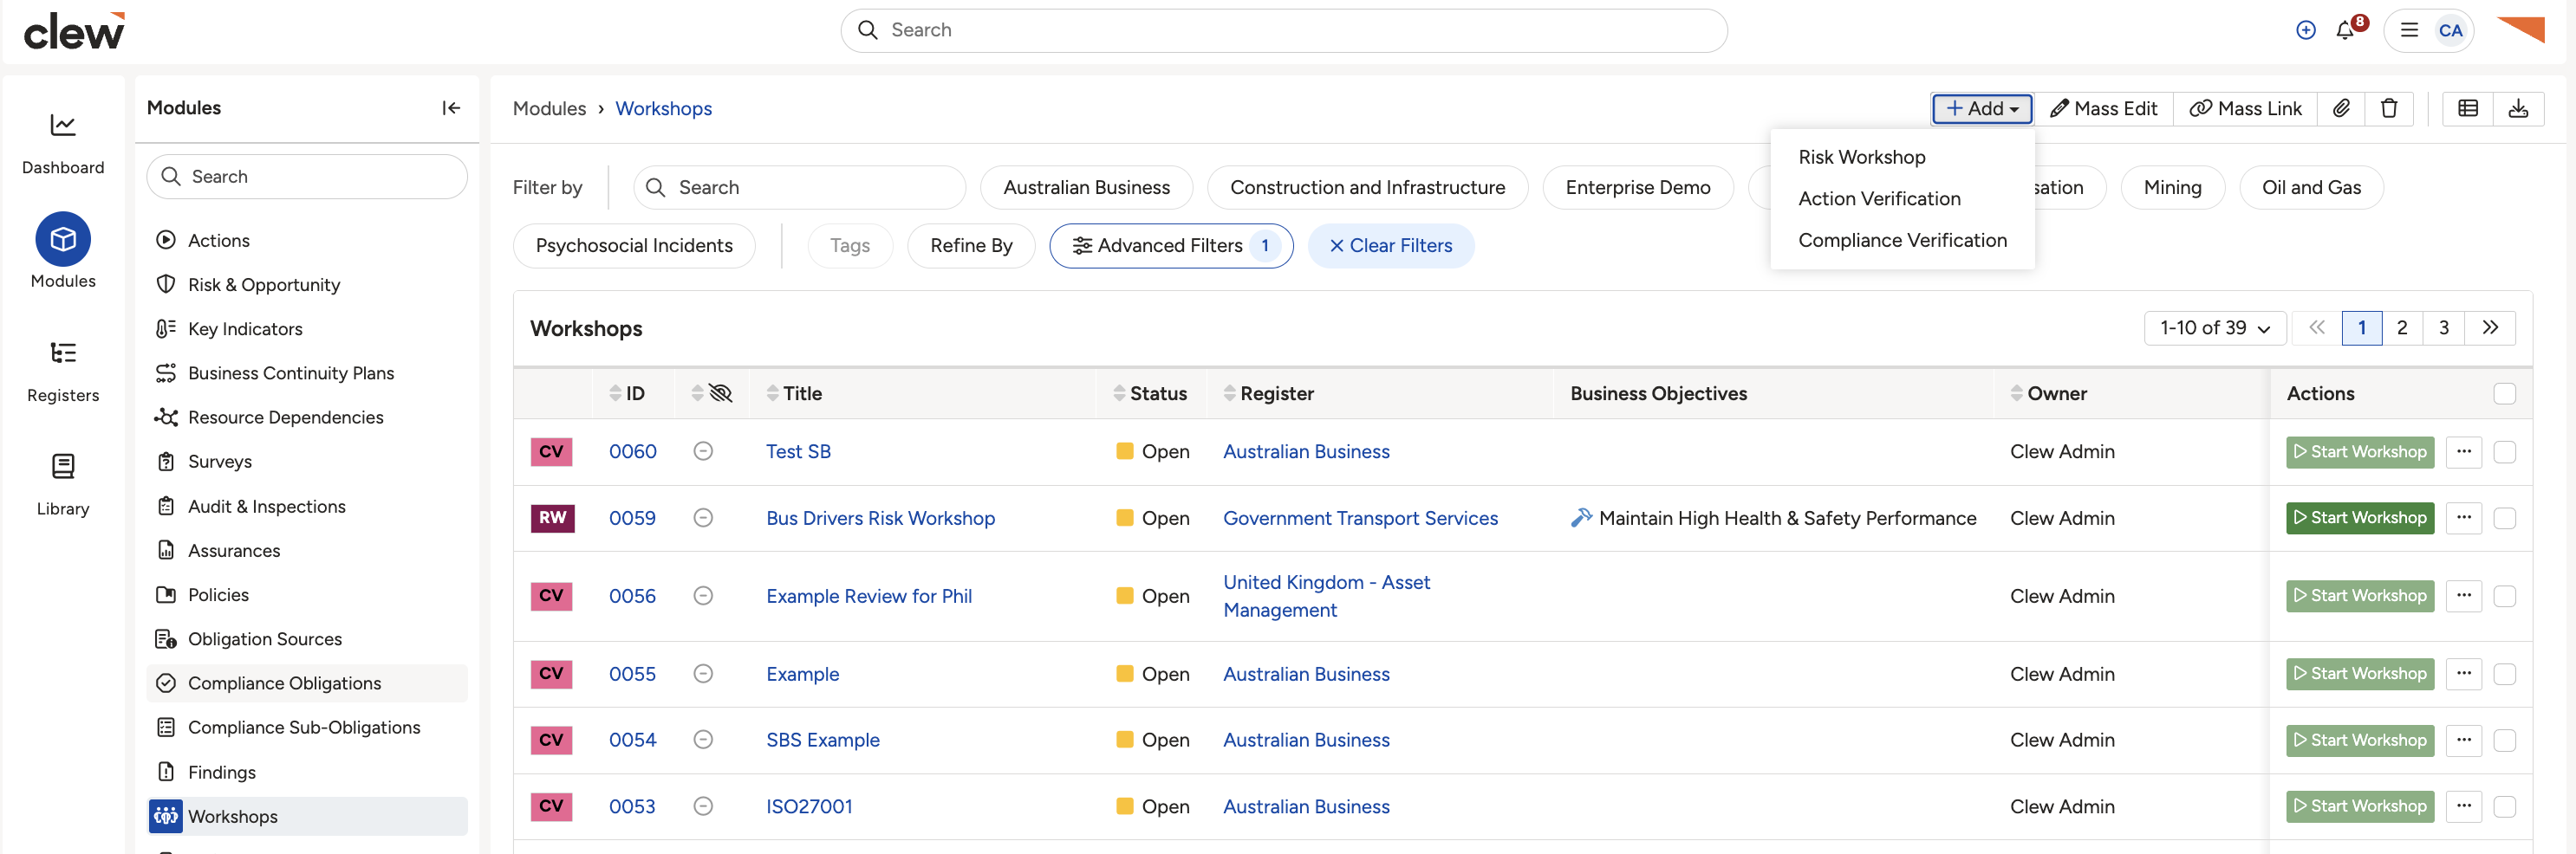Click the notifications bell icon
2576x854 pixels.
[2345, 30]
